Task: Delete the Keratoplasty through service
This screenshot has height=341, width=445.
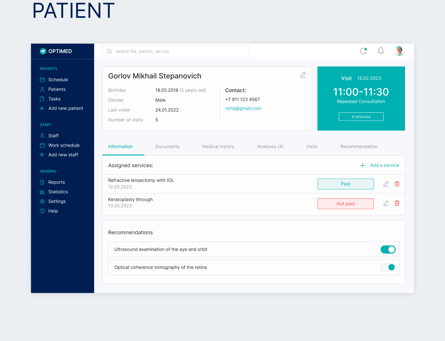Action: (x=397, y=203)
